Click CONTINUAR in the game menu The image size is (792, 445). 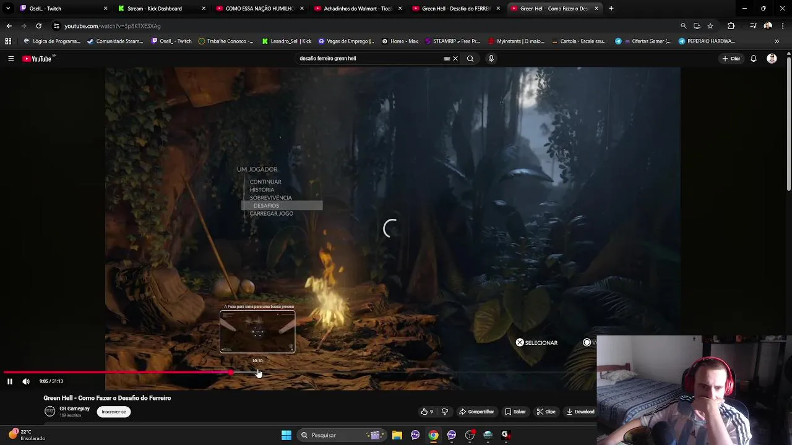coord(265,182)
